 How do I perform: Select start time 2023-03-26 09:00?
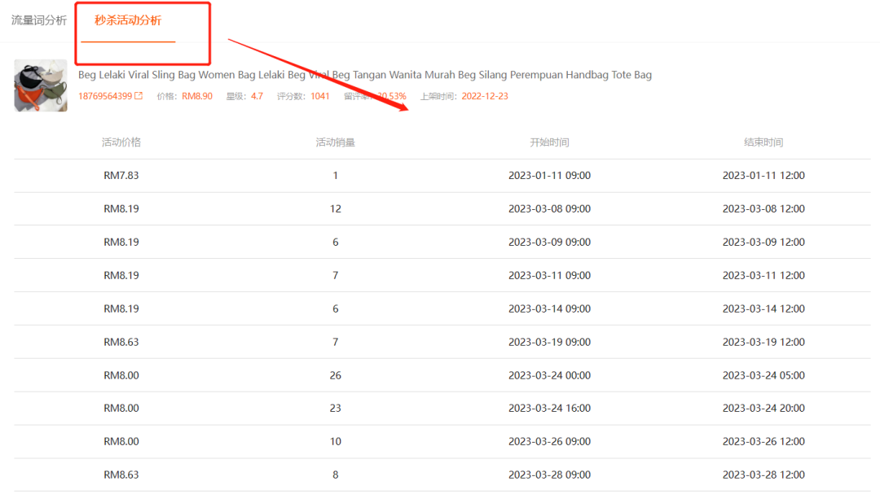coord(549,441)
